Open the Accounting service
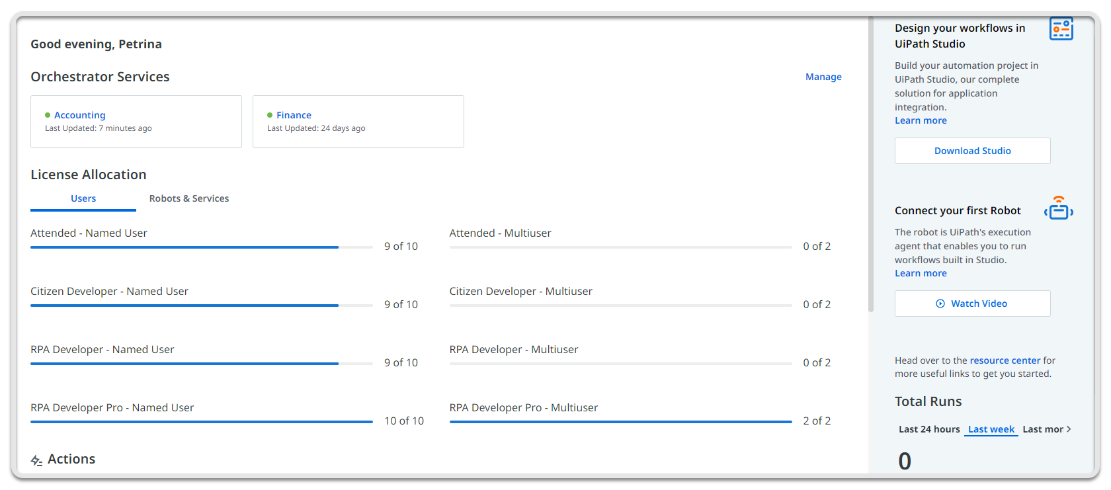The height and width of the screenshot is (490, 1111). 80,115
